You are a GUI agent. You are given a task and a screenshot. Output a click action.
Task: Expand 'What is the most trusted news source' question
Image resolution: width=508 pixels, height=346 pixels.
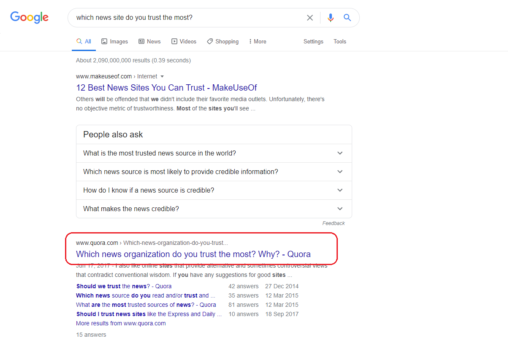point(214,153)
